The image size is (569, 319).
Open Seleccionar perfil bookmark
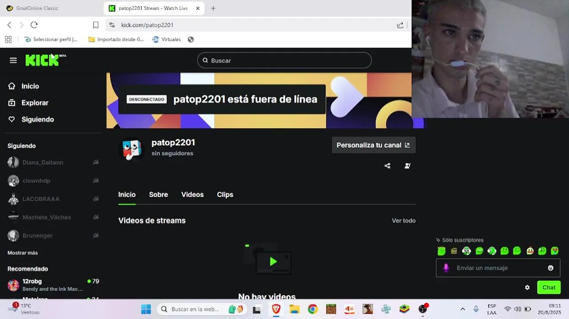[x=51, y=39]
